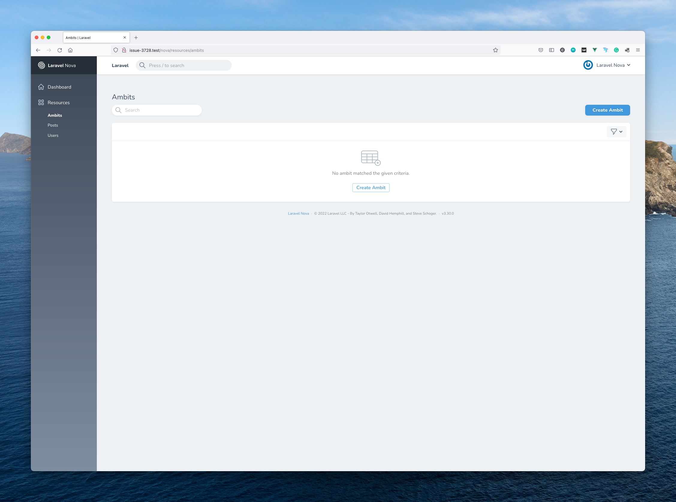Click the outlined Create Ambit button
This screenshot has width=676, height=502.
pyautogui.click(x=371, y=187)
